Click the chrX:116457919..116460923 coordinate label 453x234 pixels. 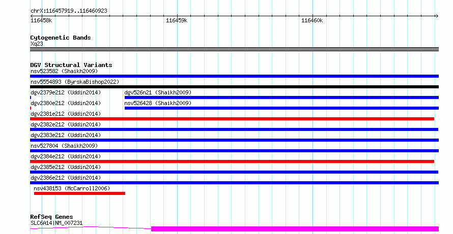[69, 11]
